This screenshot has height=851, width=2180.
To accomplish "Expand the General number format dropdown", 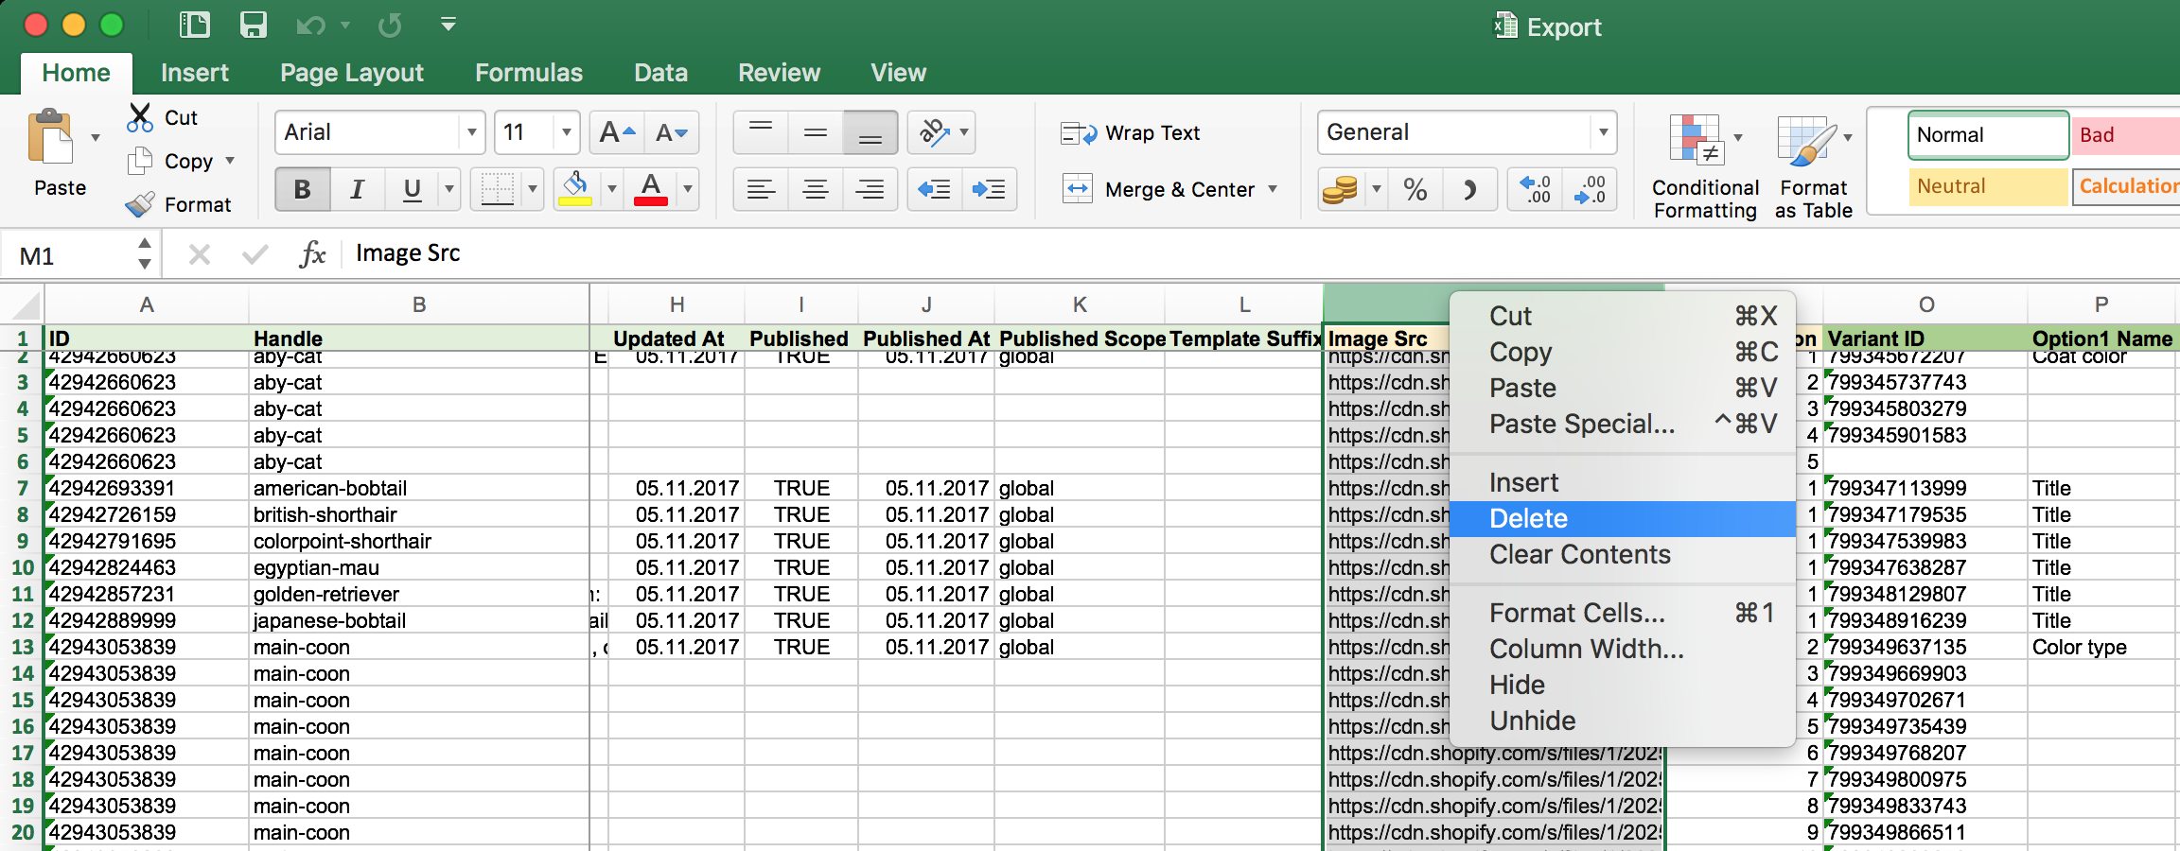I will 1603,132.
